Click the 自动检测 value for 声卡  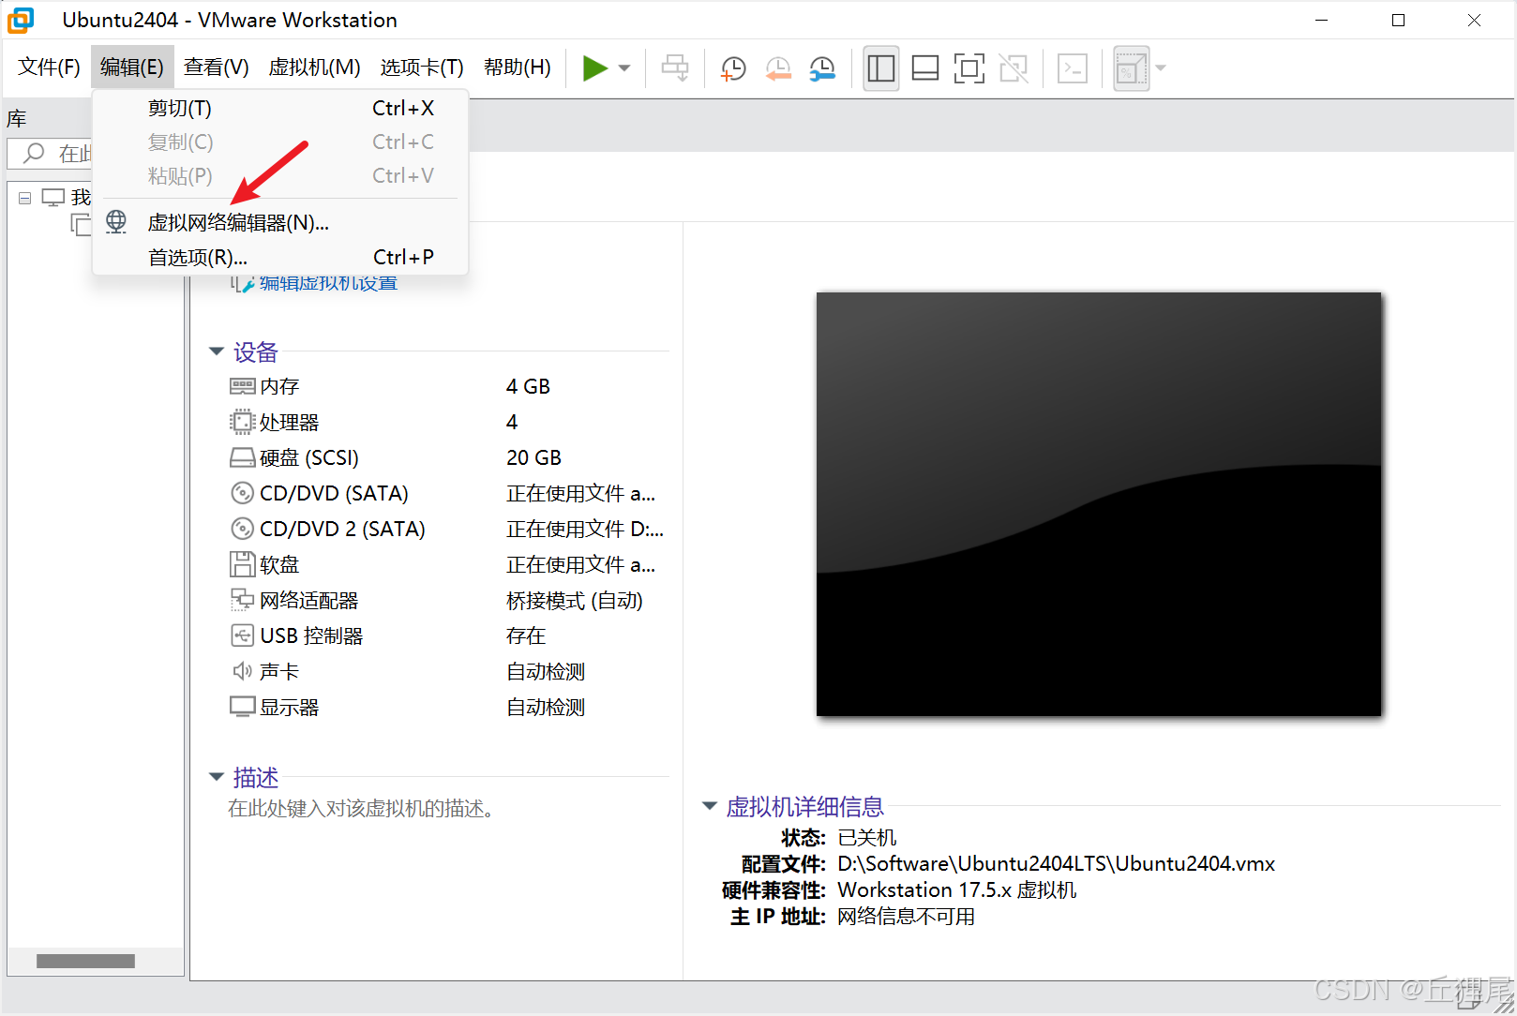[546, 671]
